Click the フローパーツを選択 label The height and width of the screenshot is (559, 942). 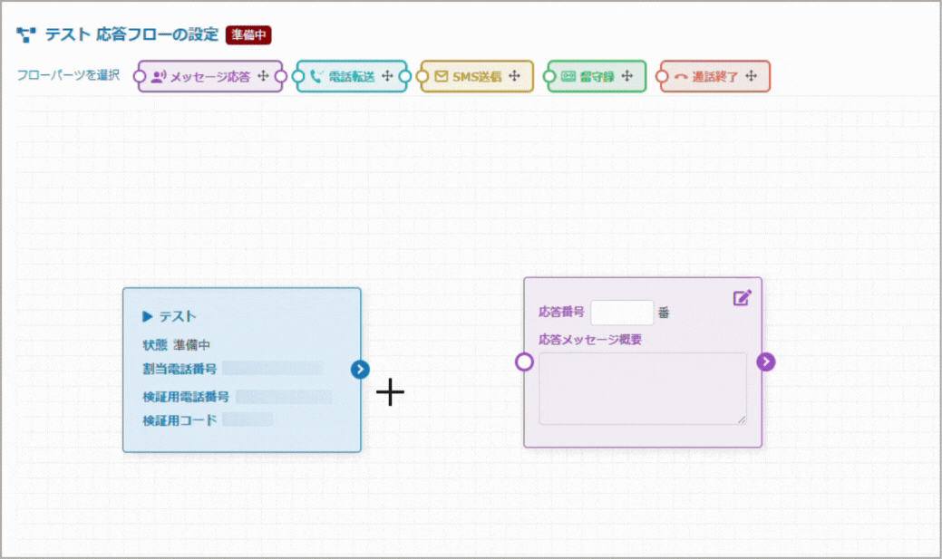(68, 75)
